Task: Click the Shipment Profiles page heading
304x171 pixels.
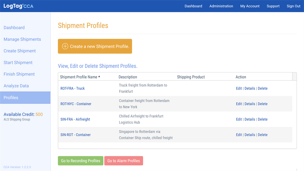Action: tap(83, 25)
